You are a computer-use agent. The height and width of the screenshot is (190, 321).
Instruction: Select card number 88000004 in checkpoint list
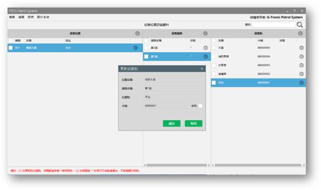click(x=264, y=57)
